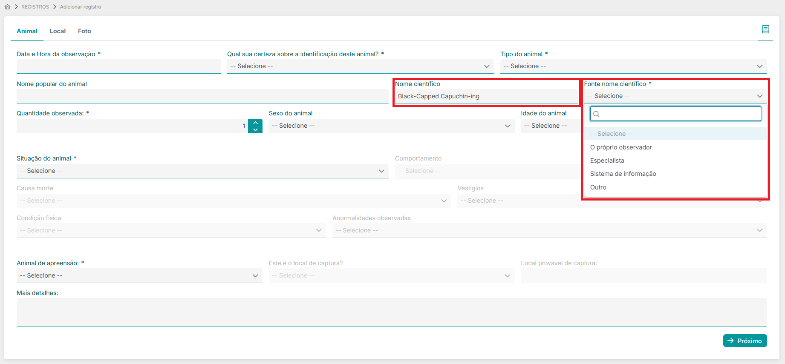Image resolution: width=785 pixels, height=364 pixels.
Task: Increase observed quantity with up arrow
Action: 255,123
